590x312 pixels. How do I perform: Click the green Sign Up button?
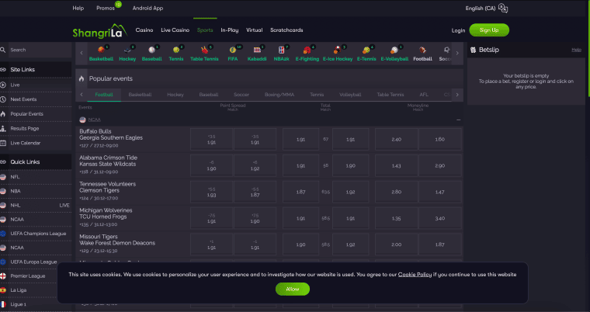click(489, 30)
